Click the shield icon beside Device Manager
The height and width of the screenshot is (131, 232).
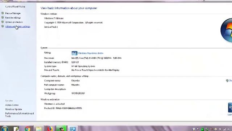[x=3, y=13]
